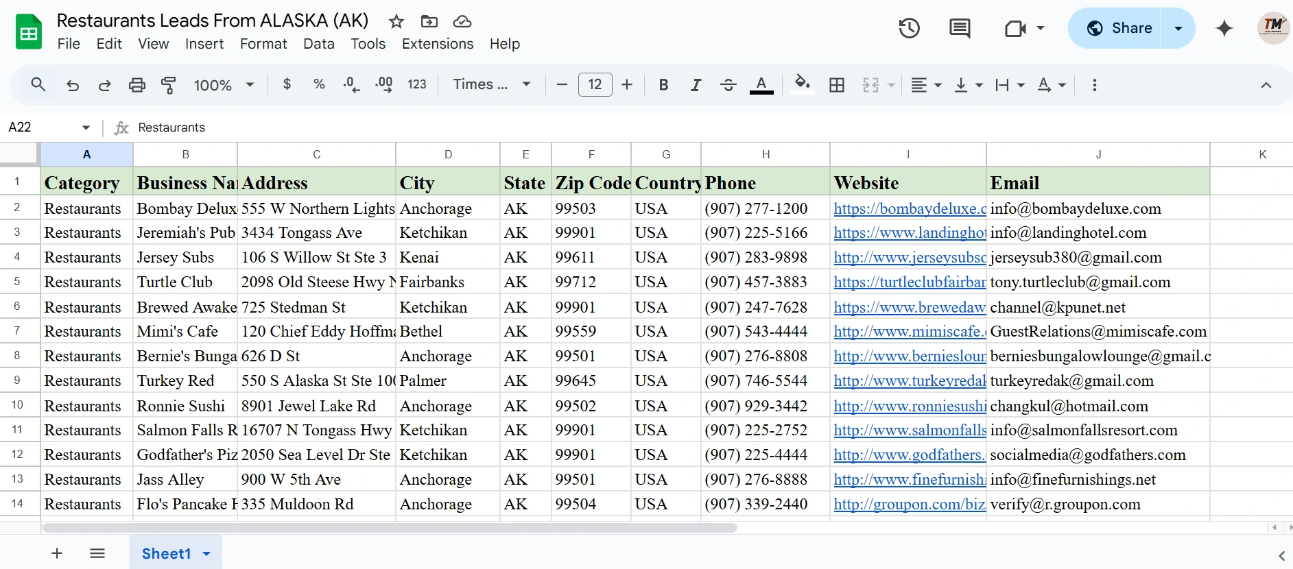This screenshot has width=1293, height=569.
Task: Open zoom level dropdown
Action: 224,85
